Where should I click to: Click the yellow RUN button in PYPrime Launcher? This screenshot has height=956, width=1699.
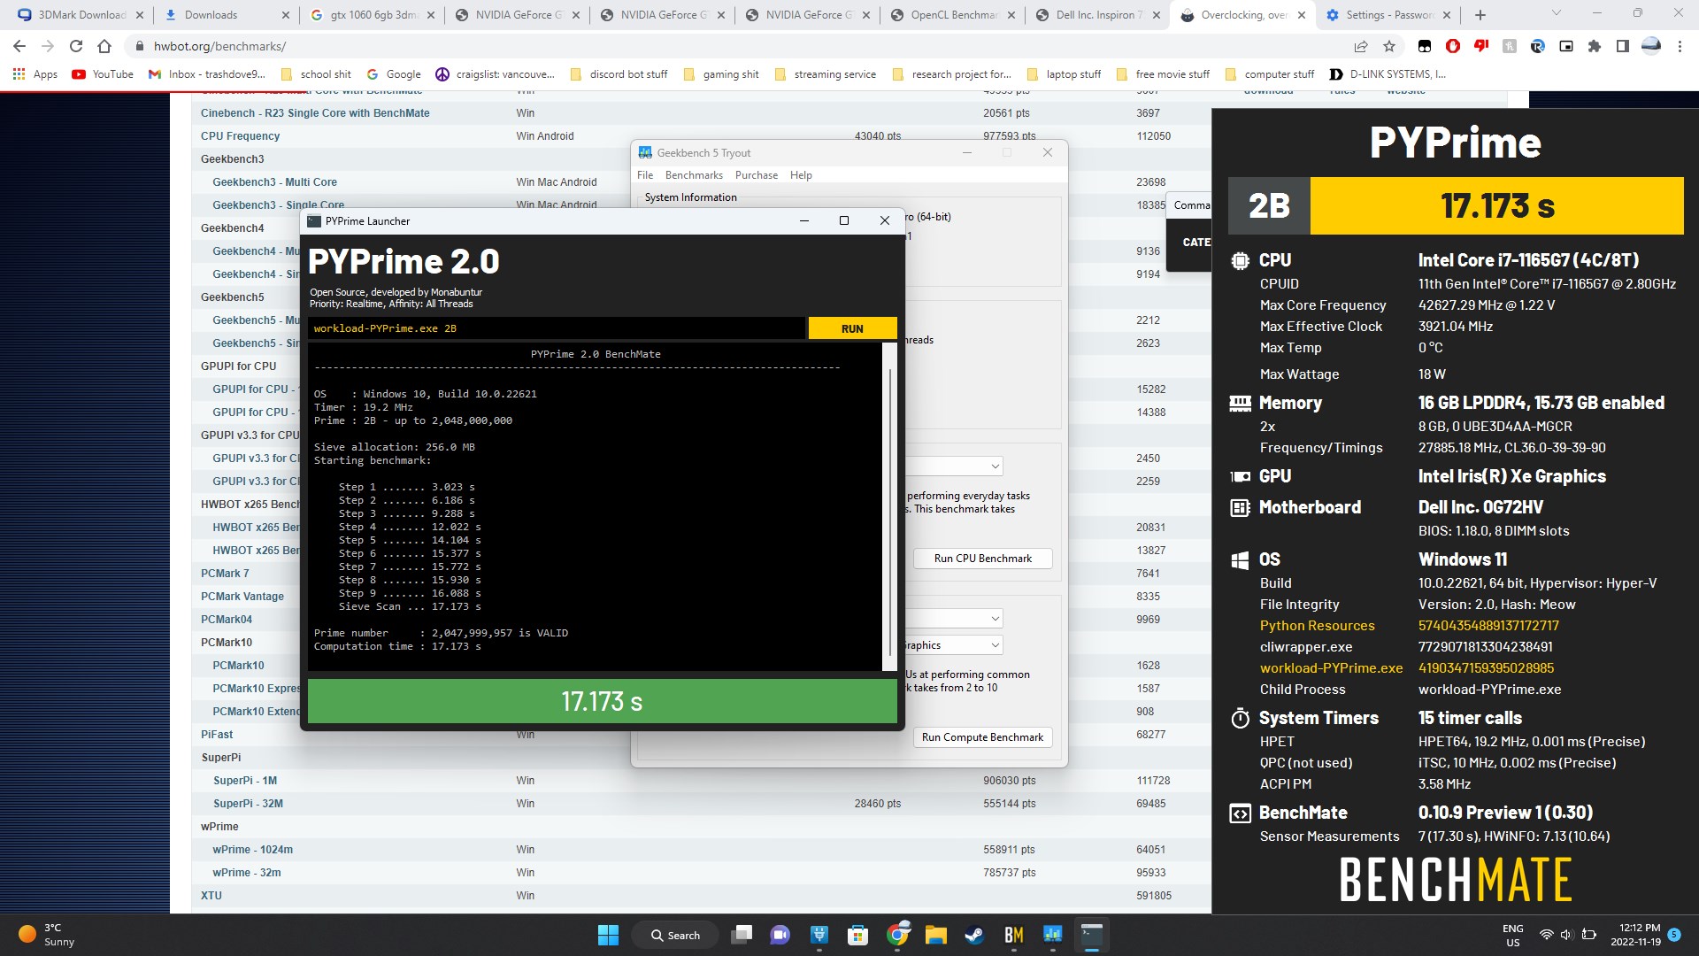(x=852, y=328)
